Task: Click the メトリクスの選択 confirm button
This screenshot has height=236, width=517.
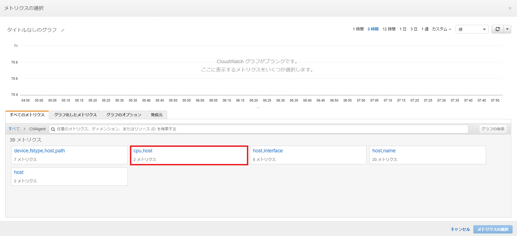Action: [x=493, y=229]
